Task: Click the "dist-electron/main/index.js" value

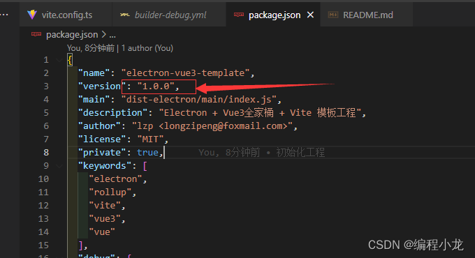Action: point(198,100)
